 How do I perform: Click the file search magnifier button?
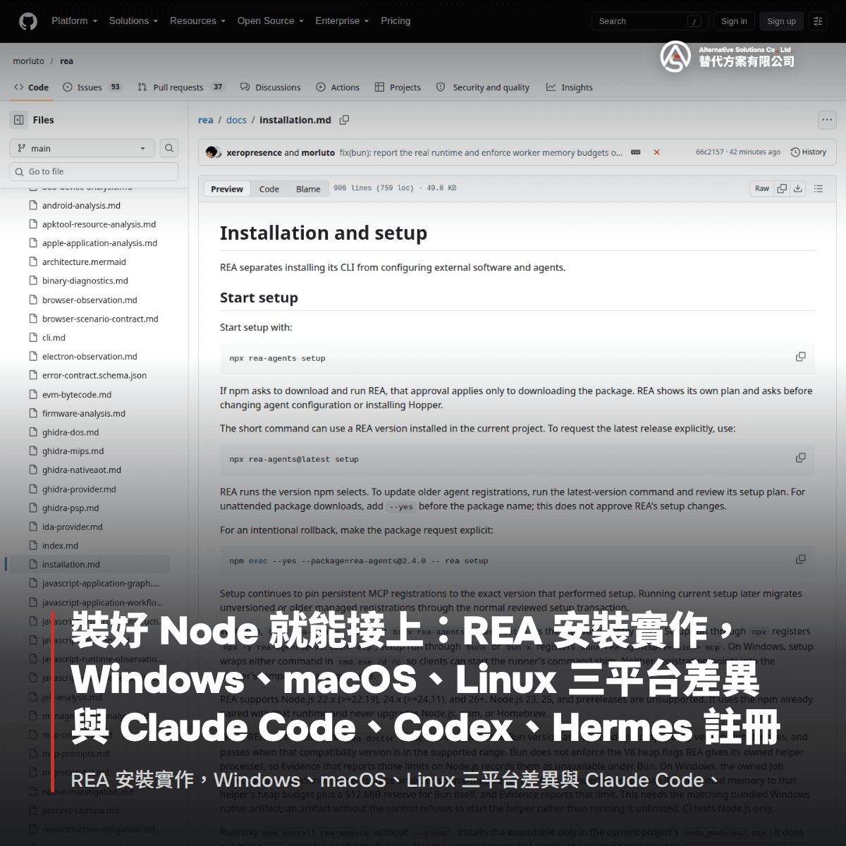point(169,148)
